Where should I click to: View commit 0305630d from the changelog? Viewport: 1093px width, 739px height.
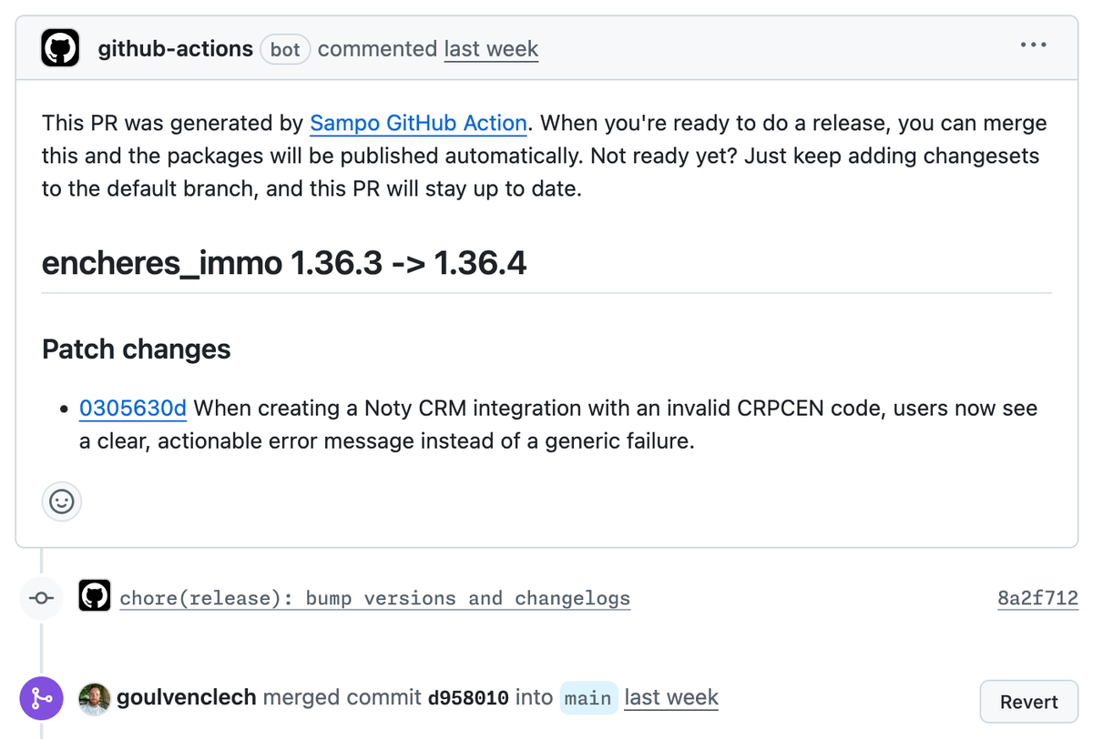[x=132, y=408]
